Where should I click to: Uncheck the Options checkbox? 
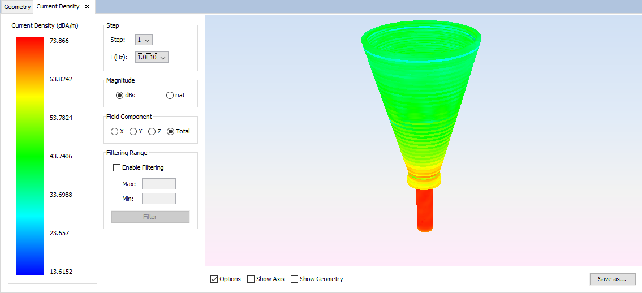click(x=214, y=279)
